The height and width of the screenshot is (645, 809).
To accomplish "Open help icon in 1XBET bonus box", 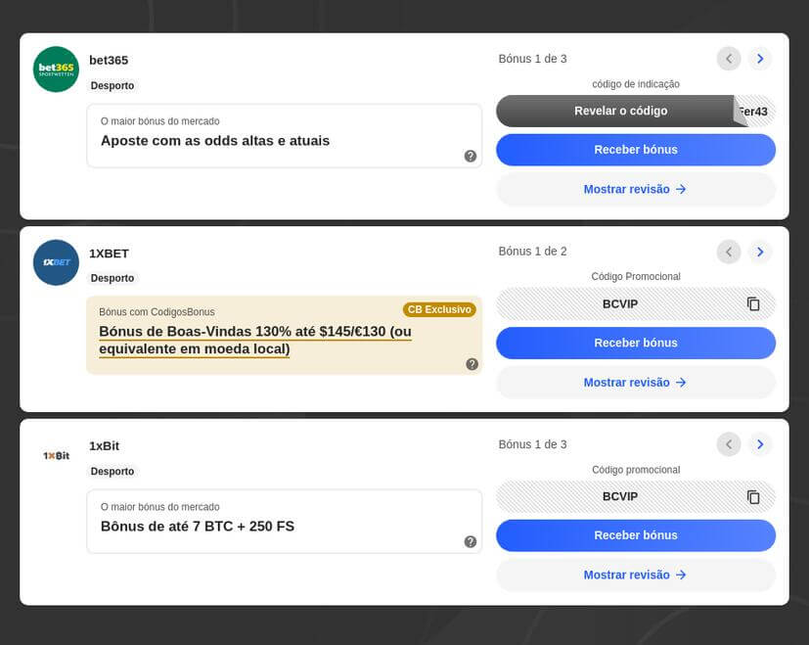I will (x=472, y=364).
